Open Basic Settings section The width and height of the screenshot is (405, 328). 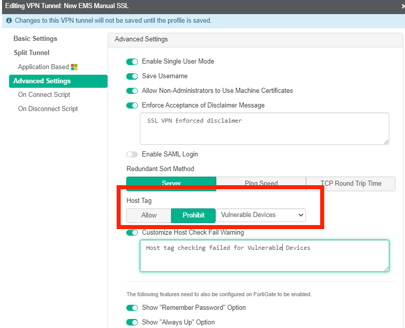tap(35, 39)
